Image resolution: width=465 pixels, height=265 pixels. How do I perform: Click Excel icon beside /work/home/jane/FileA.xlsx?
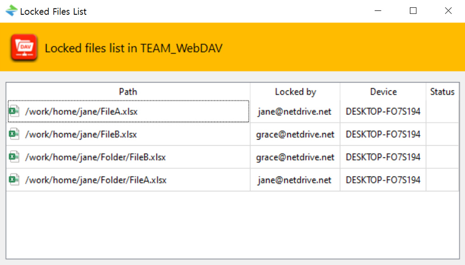click(x=14, y=111)
